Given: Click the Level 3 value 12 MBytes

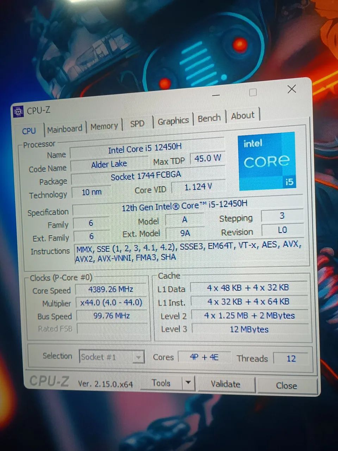Looking at the screenshot, I should pyautogui.click(x=250, y=329).
